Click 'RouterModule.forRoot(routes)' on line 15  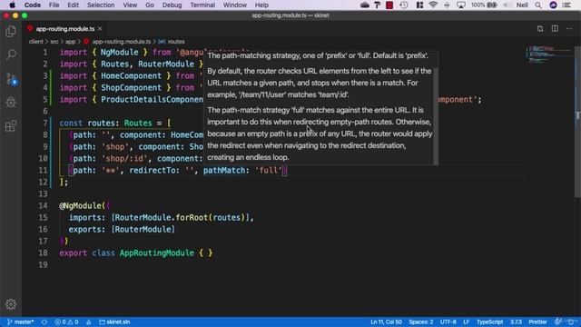[x=180, y=218]
